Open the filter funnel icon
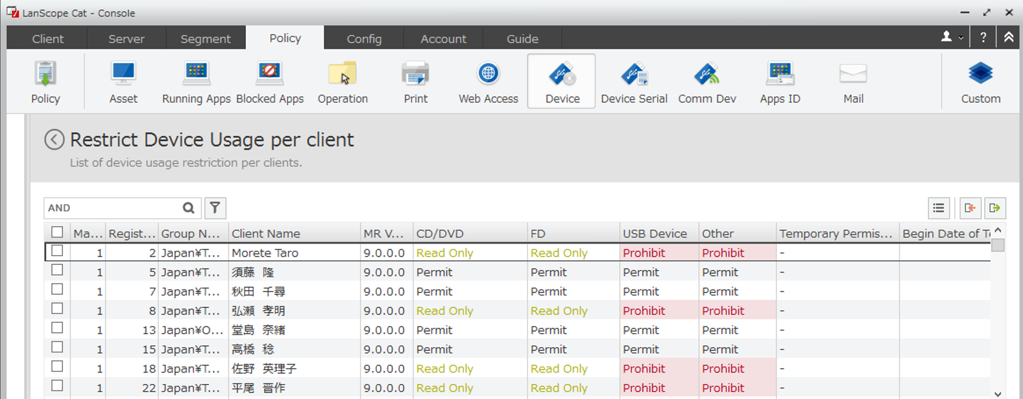This screenshot has width=1023, height=399. tap(215, 208)
